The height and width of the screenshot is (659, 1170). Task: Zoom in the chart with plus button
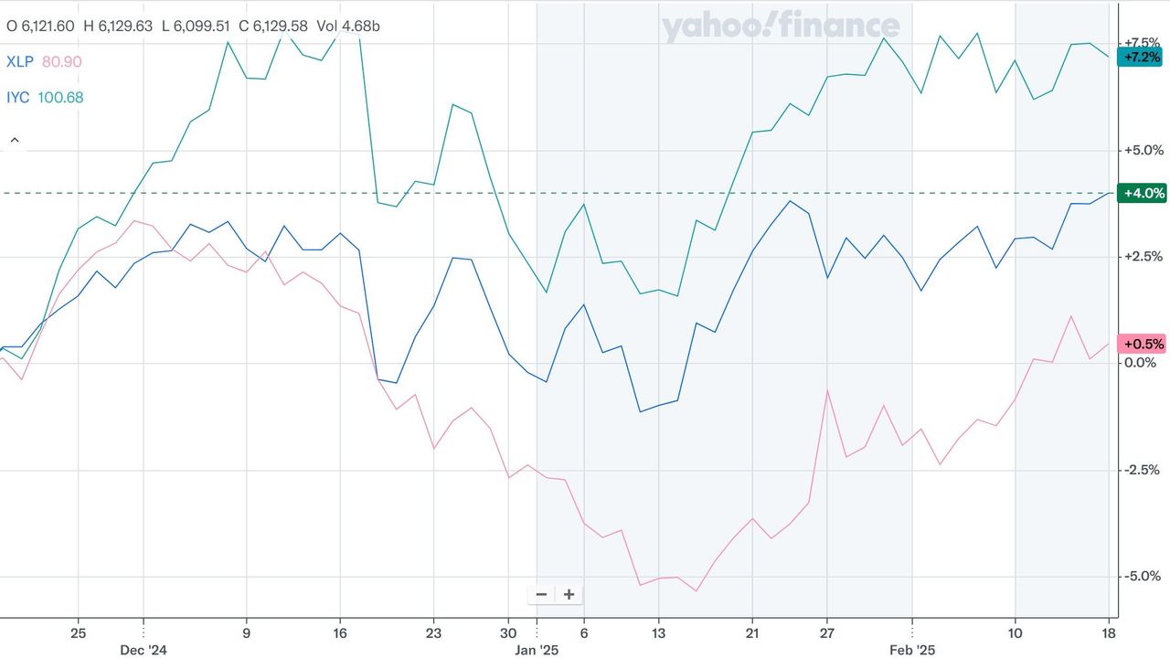point(569,594)
